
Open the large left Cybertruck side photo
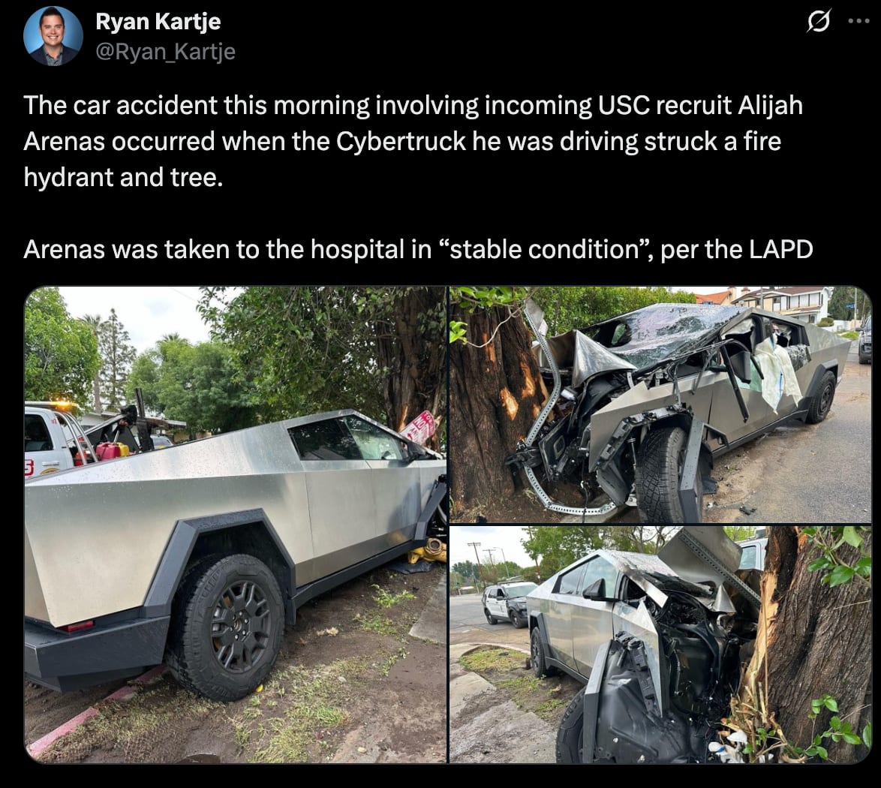pos(236,525)
